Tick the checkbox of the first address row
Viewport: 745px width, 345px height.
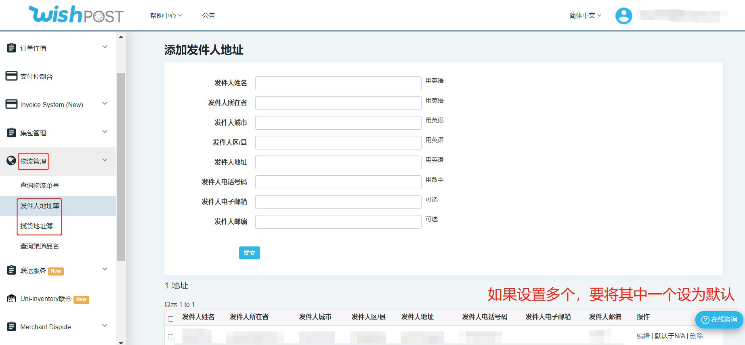(x=170, y=337)
